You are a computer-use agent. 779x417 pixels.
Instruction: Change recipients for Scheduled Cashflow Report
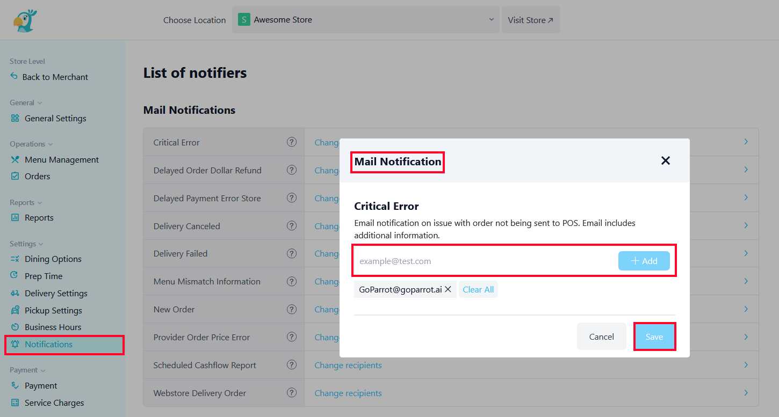(x=348, y=365)
